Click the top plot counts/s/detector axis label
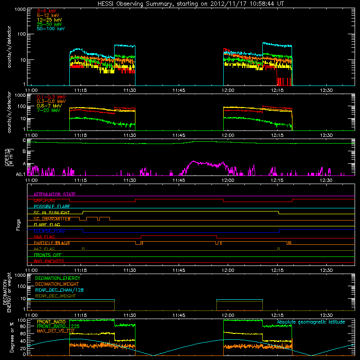Viewport: 360px width, 360px height. click(x=9, y=47)
